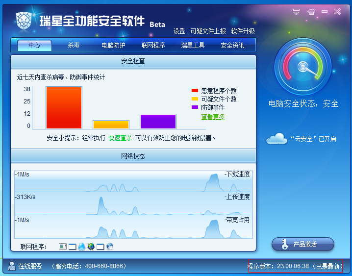Click the 快速查杀 quick scan link
Viewport: 352px width, 276px height.
pyautogui.click(x=120, y=138)
